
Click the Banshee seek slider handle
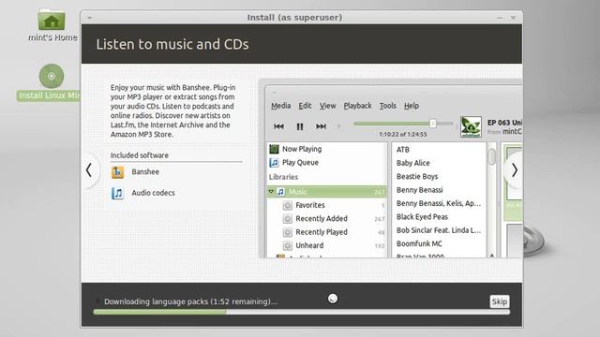(433, 124)
